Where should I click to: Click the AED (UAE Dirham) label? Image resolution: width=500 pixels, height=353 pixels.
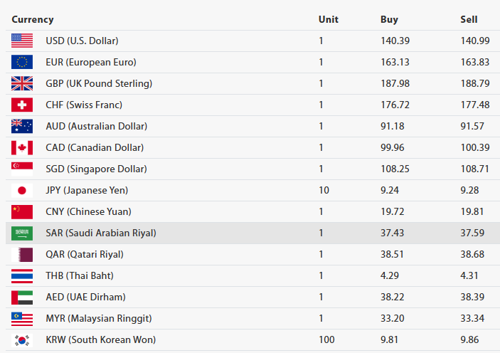pos(85,297)
